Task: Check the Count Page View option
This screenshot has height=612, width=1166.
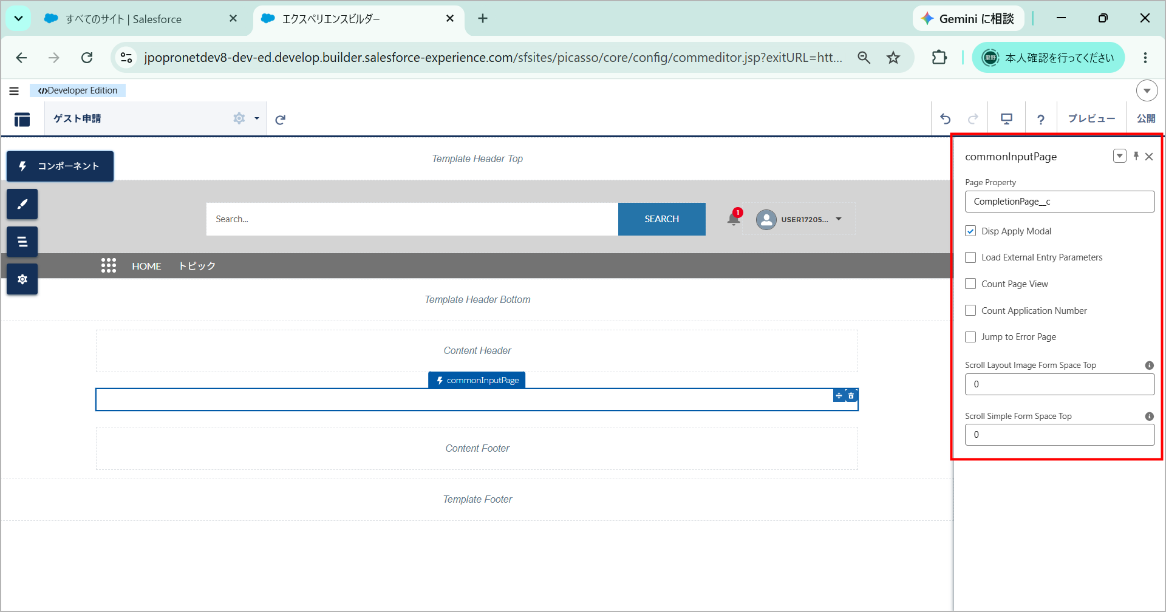Action: [x=970, y=284]
